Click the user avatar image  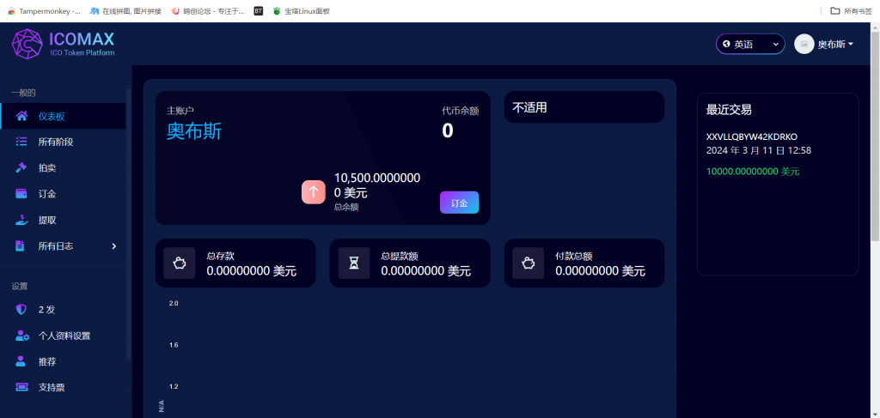click(804, 45)
